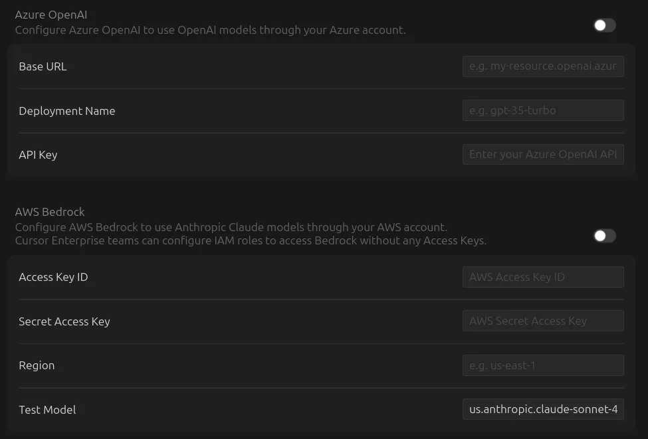Click the Azure OpenAI section heading
The width and height of the screenshot is (648, 439).
click(x=51, y=15)
